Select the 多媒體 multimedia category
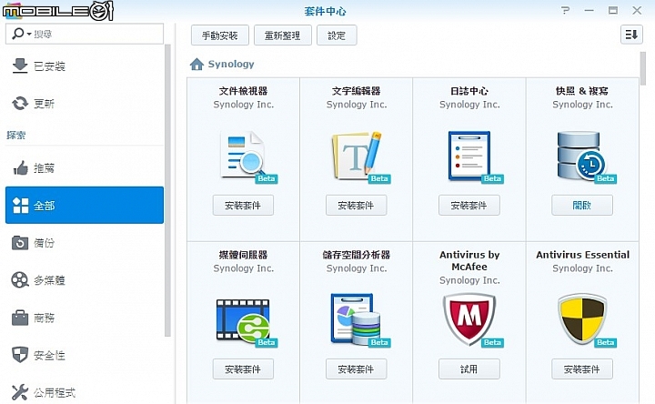 (x=85, y=280)
